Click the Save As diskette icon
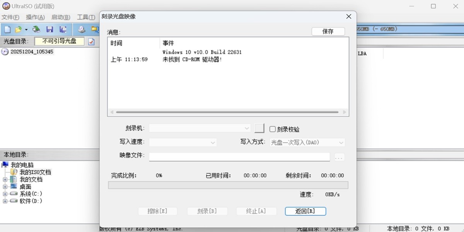Image resolution: width=464 pixels, height=232 pixels. click(63, 29)
